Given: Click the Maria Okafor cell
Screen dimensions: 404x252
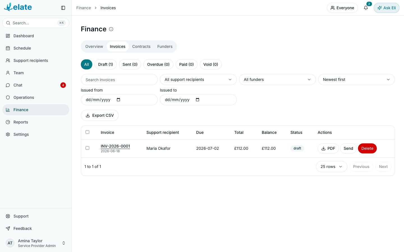Looking at the screenshot, I should pos(159,148).
